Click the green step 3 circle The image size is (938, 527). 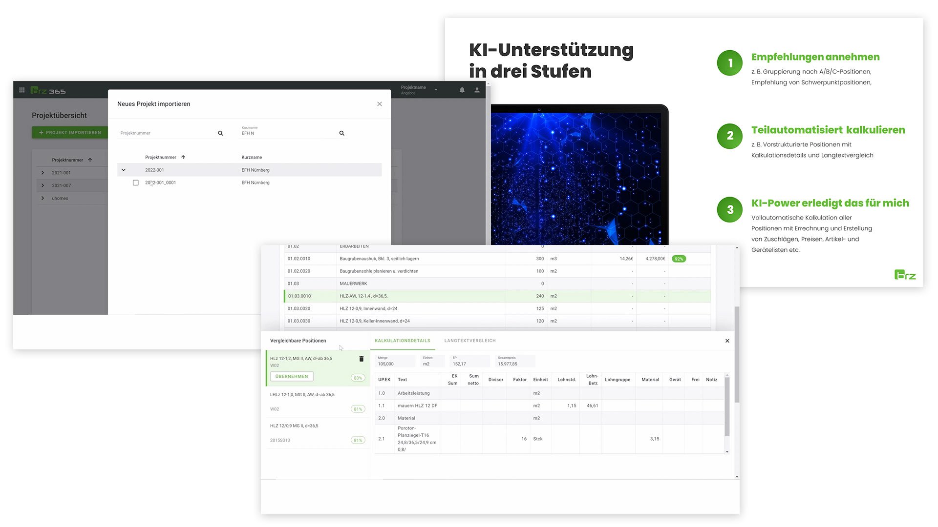pos(730,209)
